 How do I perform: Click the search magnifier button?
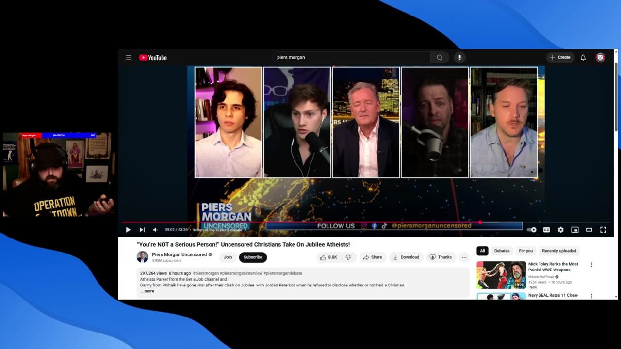click(x=440, y=57)
